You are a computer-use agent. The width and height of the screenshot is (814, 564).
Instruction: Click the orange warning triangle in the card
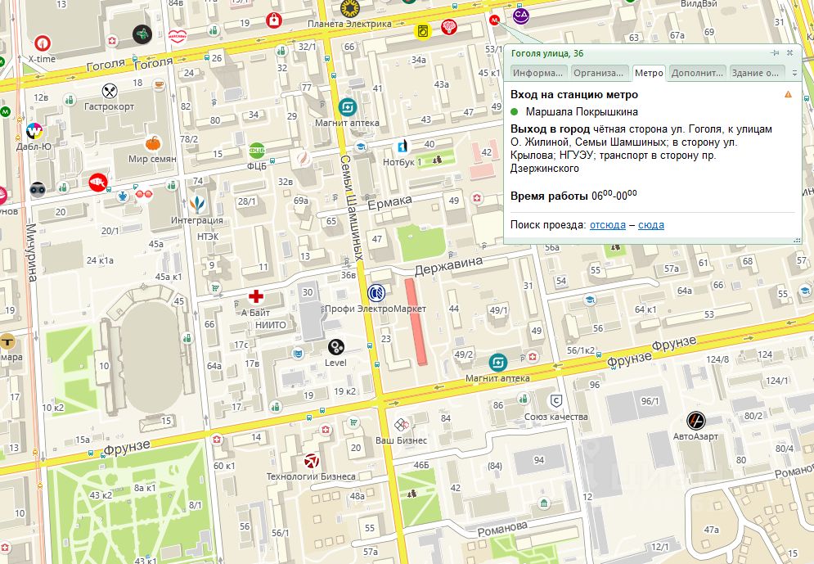tap(788, 95)
